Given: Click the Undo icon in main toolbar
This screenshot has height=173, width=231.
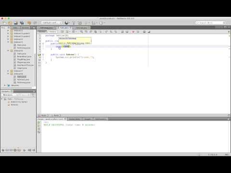Looking at the screenshot, I should pos(29,23).
